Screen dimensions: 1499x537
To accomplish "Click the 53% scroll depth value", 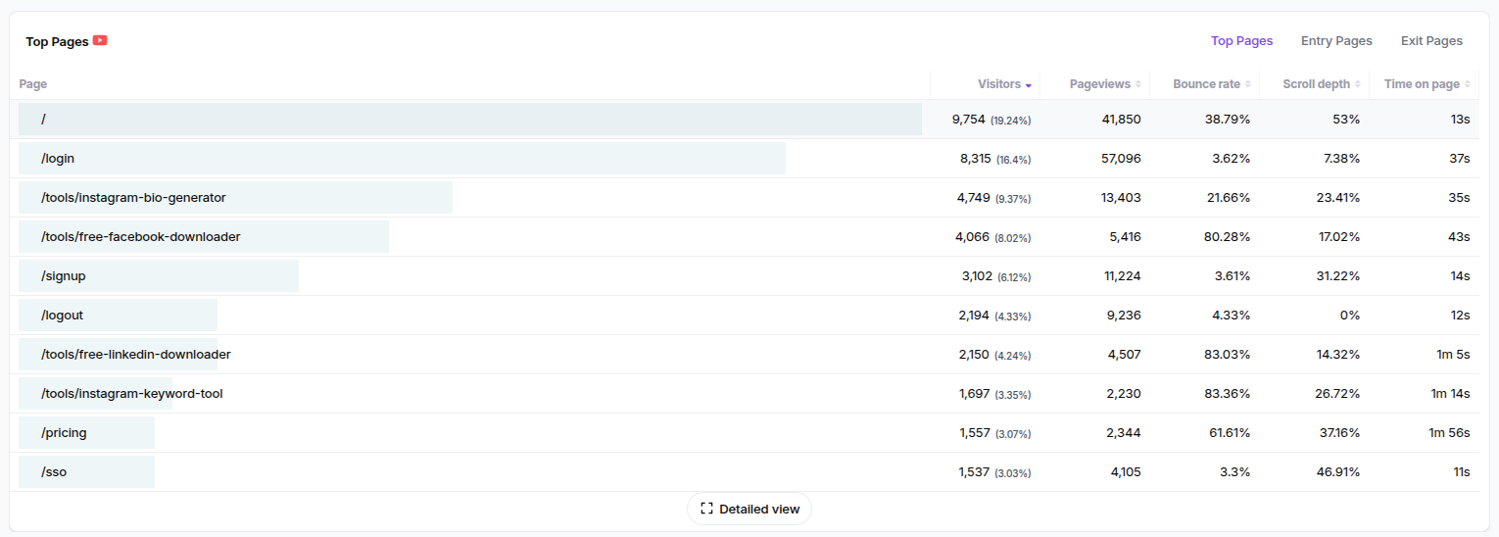I will click(x=1346, y=119).
